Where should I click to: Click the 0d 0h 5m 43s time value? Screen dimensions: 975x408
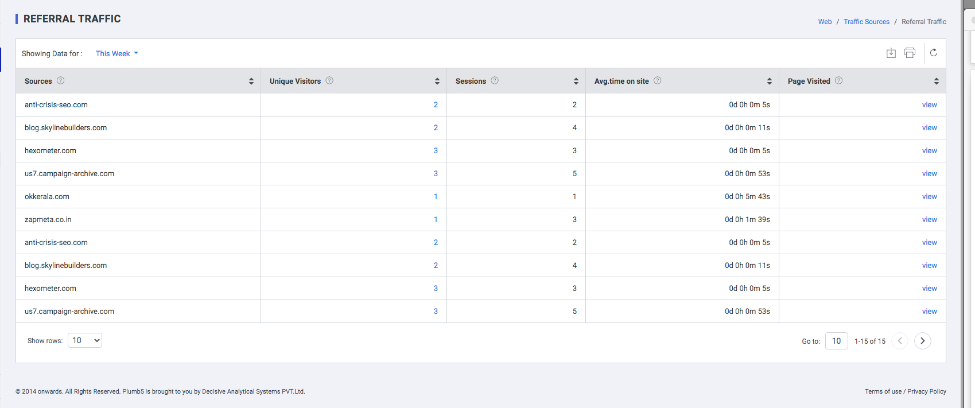coord(747,197)
